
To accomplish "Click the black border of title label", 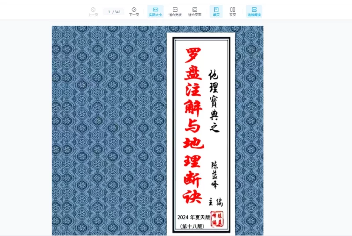I will (x=174, y=132).
